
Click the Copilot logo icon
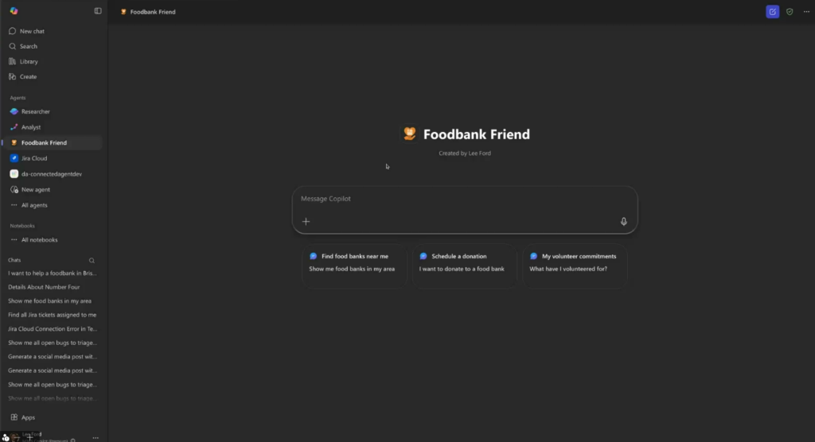click(x=14, y=11)
